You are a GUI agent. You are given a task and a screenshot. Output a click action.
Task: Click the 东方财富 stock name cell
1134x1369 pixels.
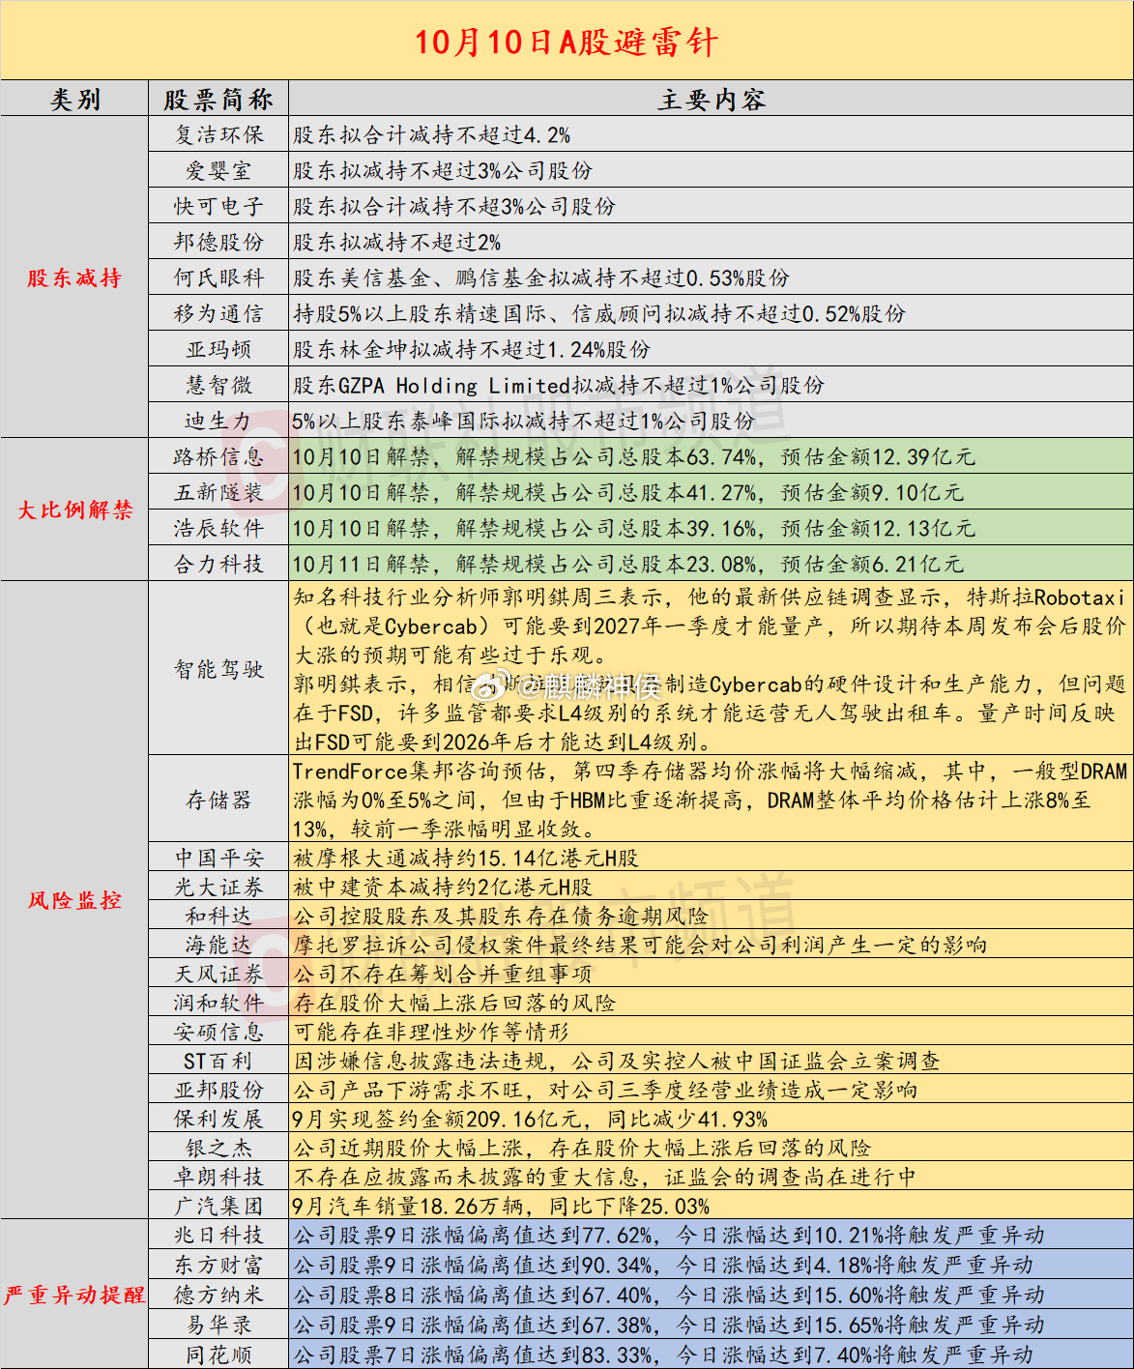[x=218, y=1265]
